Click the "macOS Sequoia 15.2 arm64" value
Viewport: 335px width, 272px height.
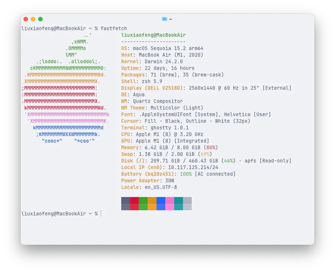[168, 48]
